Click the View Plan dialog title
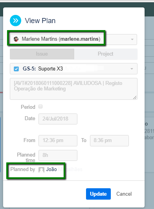 point(40,21)
